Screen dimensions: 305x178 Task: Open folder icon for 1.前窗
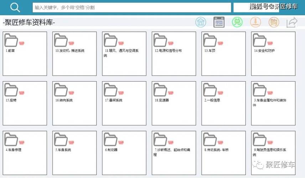tap(11, 40)
